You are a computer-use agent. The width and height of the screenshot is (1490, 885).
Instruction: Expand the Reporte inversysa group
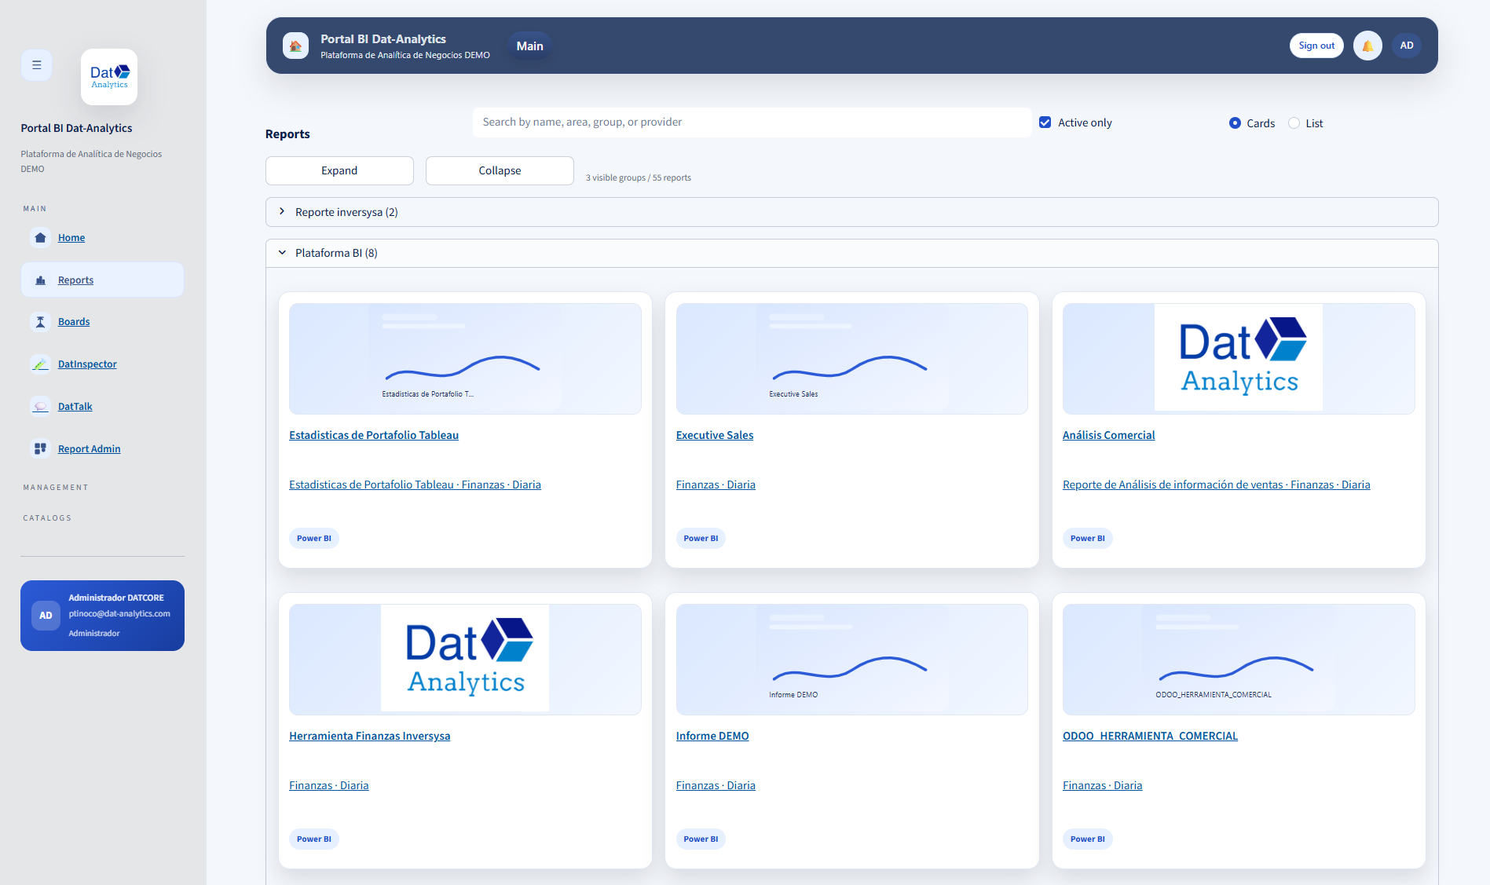click(x=851, y=212)
